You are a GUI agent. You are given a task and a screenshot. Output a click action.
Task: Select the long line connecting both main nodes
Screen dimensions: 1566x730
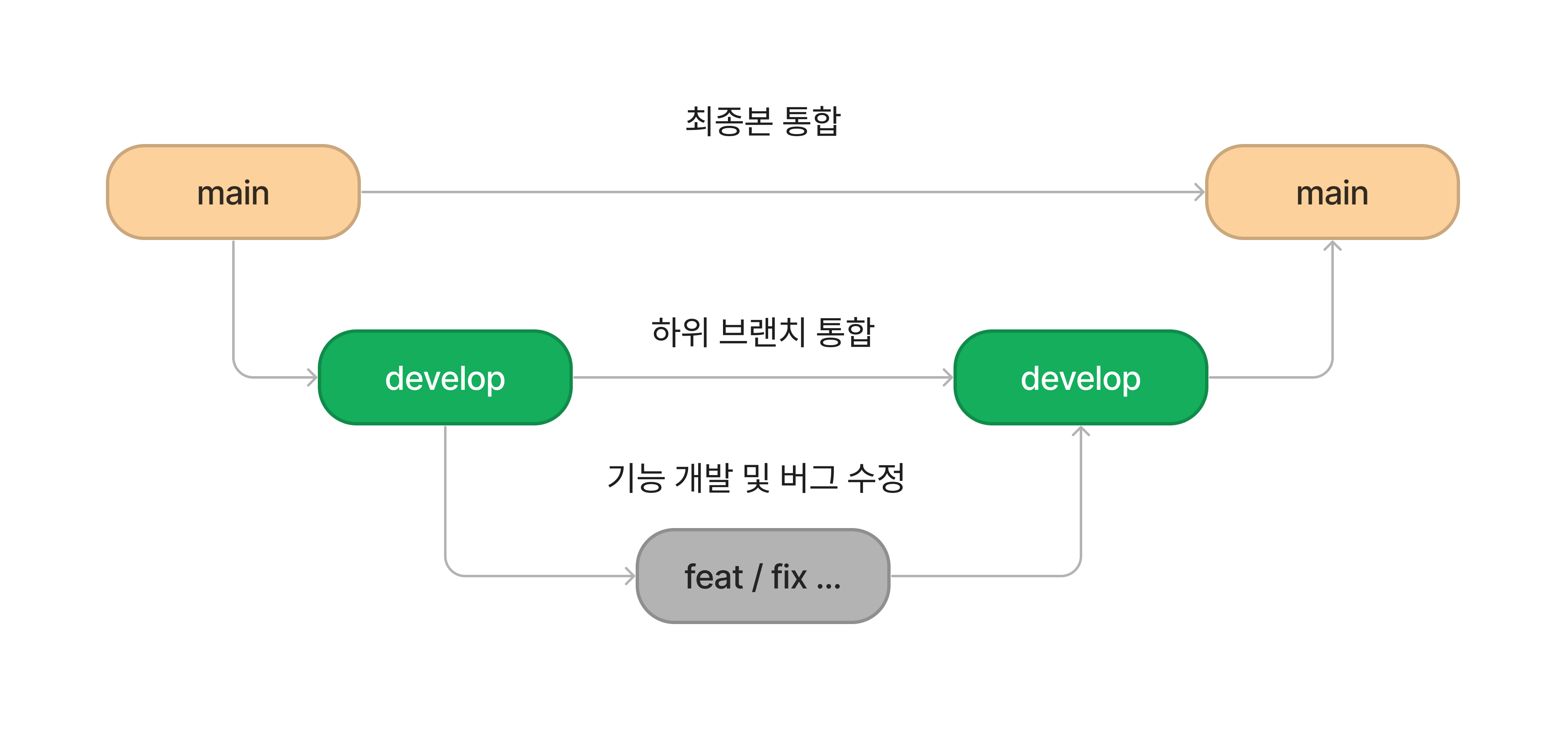click(x=778, y=192)
